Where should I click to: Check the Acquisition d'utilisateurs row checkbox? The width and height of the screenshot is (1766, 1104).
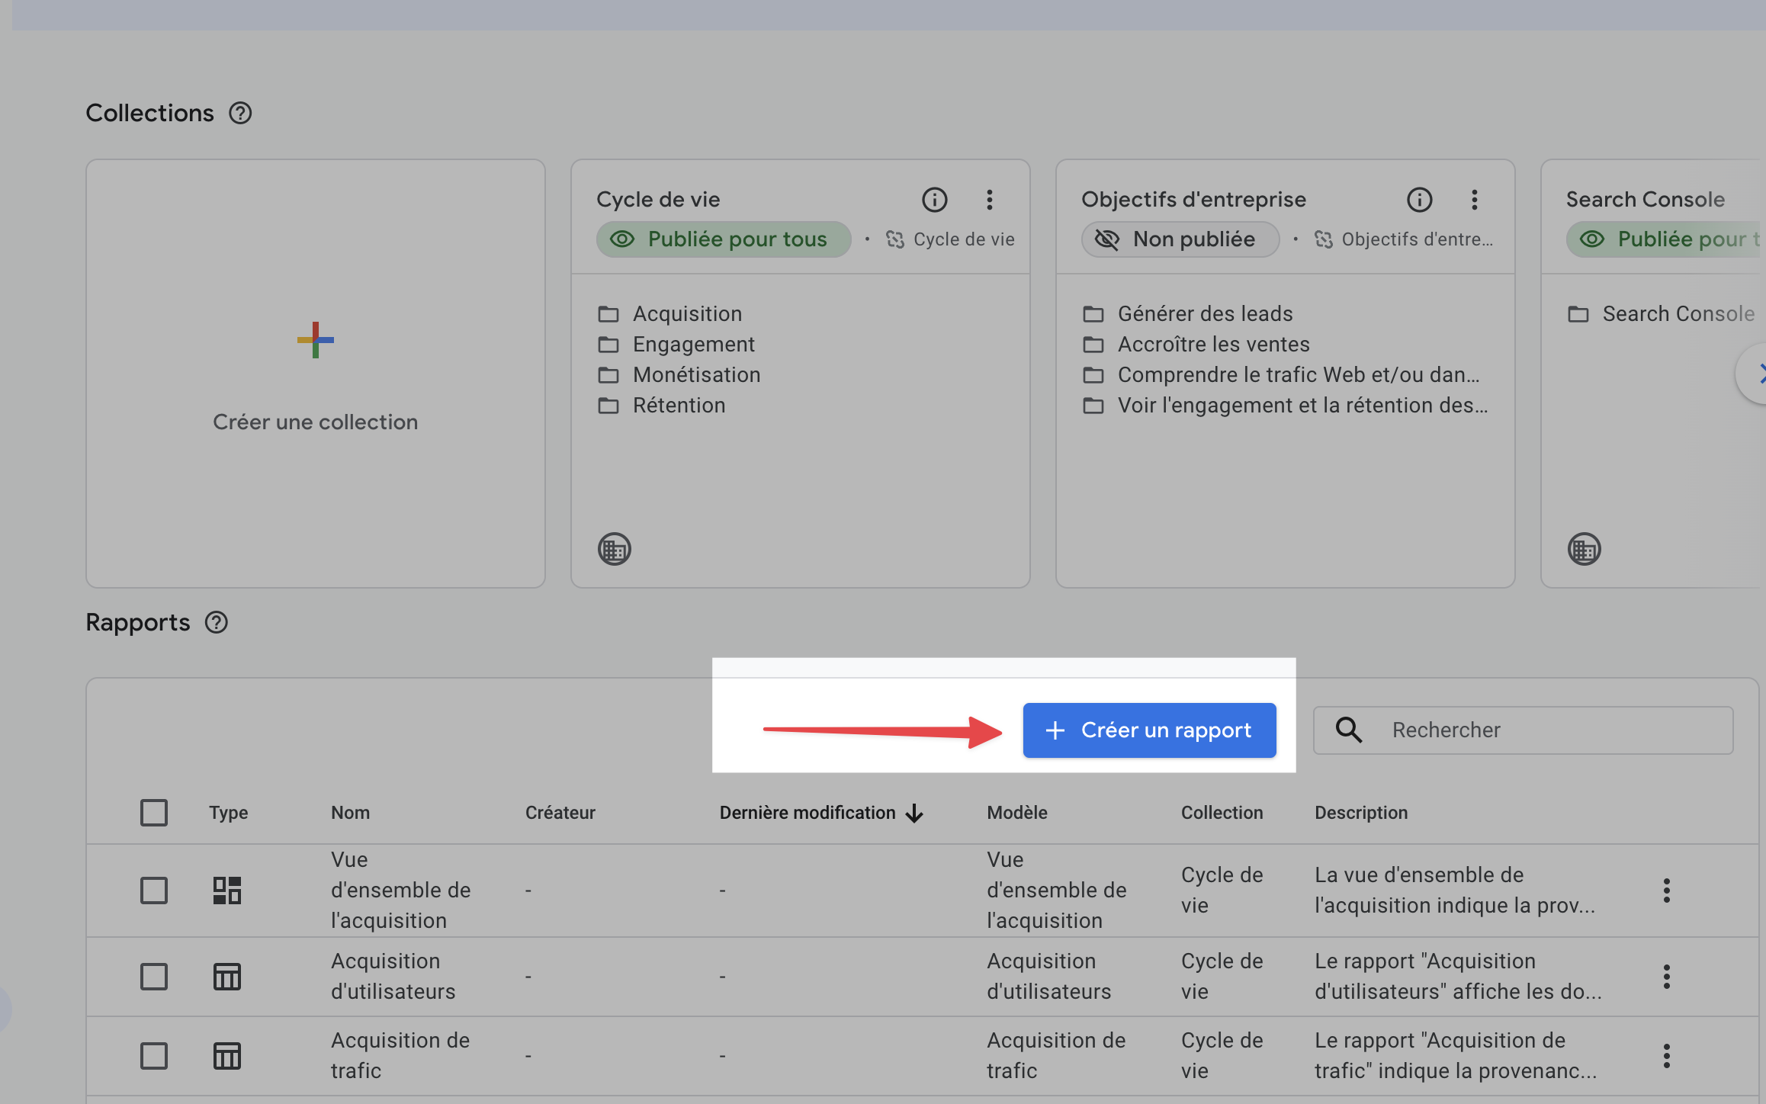coord(153,977)
